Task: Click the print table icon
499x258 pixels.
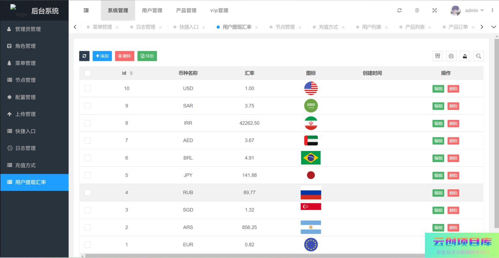Action: (x=451, y=56)
